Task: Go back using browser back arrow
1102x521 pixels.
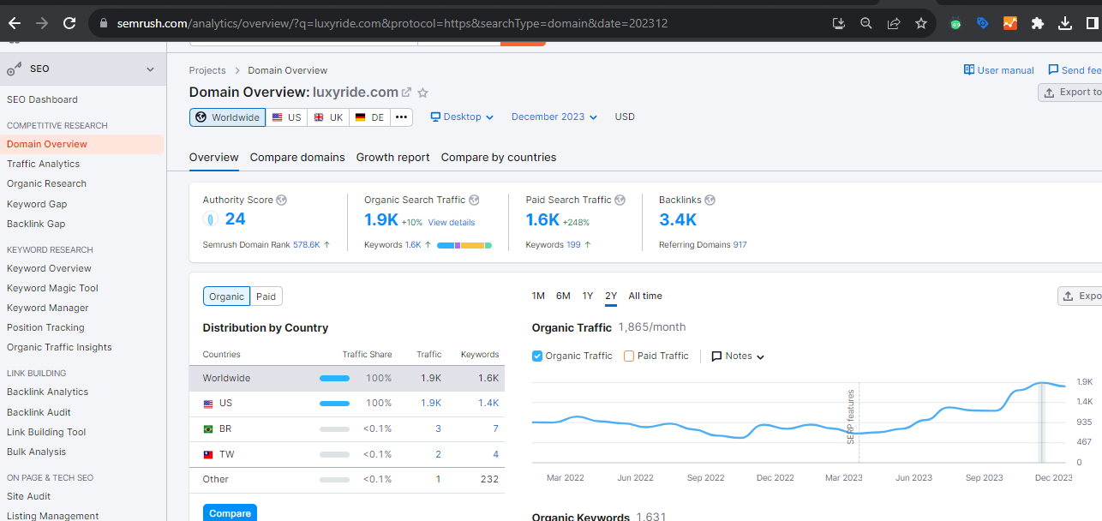Action: click(14, 23)
